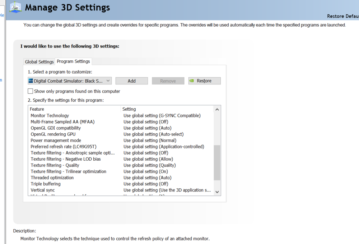Click the settings list scroll down arrow
Image resolution: width=359 pixels, height=244 pixels.
point(217,192)
